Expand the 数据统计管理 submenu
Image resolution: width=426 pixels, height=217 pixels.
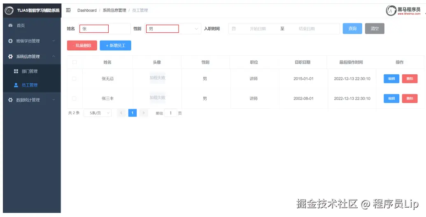coord(54,100)
